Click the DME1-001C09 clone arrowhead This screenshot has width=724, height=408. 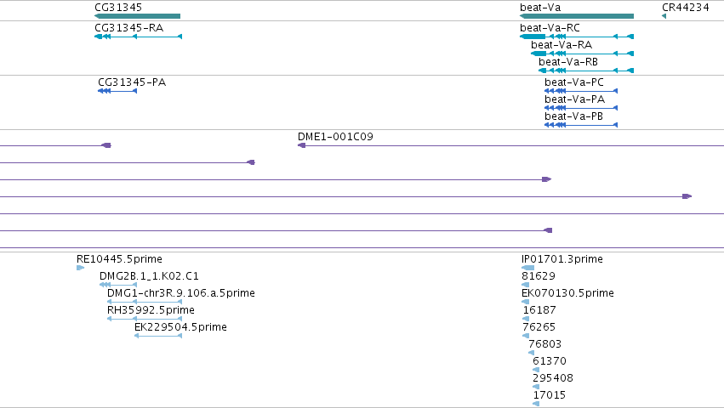point(301,145)
